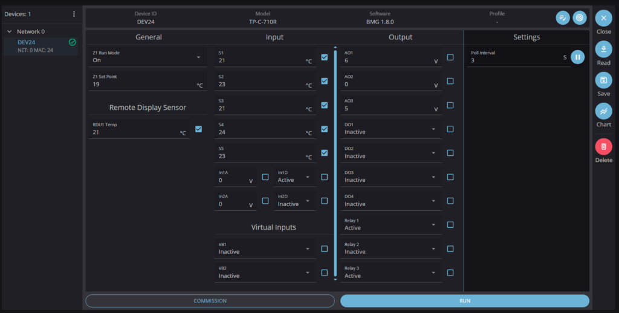Click the vertical scrollbar between Input and Output
The height and width of the screenshot is (313, 619).
(x=335, y=163)
